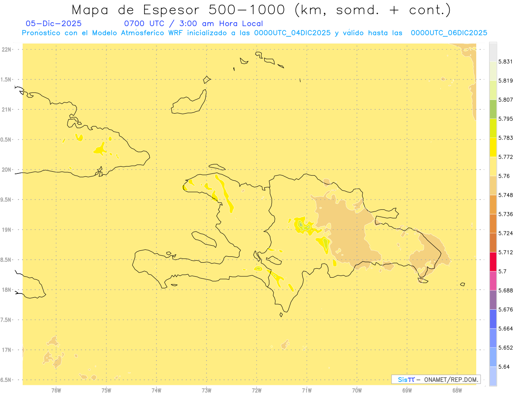Click the 'ONAMET/REP.DOM.' credit label
The width and height of the screenshot is (513, 396).
[x=451, y=379]
